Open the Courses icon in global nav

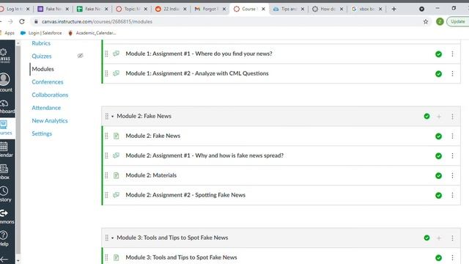(x=4, y=124)
